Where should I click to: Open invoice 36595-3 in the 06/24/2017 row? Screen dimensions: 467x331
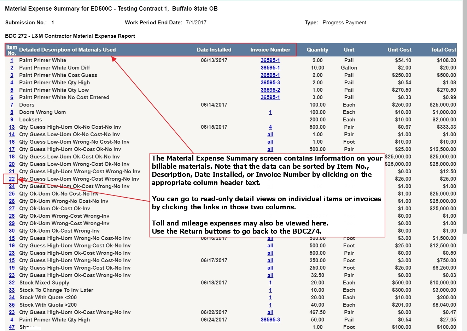[x=270, y=320]
